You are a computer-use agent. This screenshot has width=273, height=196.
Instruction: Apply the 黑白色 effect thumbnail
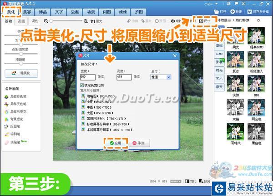256,132
